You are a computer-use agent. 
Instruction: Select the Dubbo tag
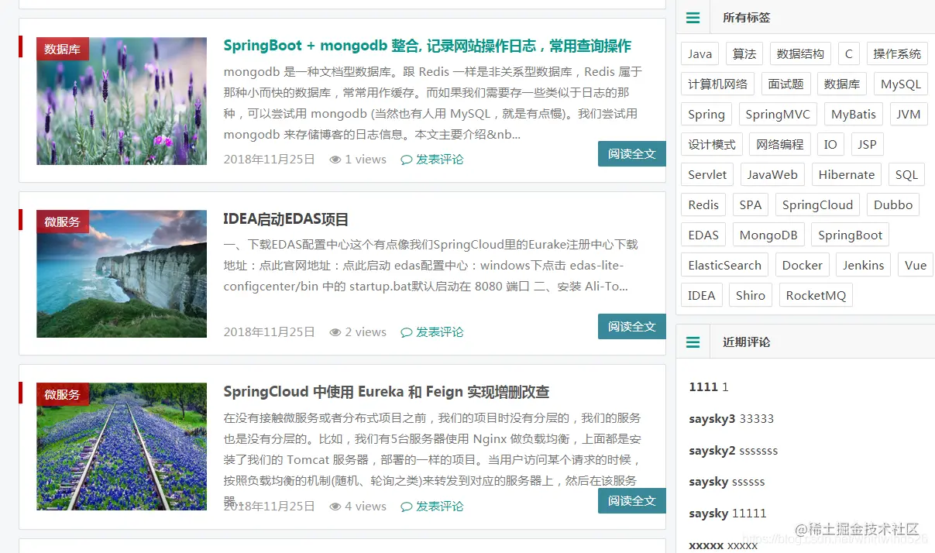[893, 204]
